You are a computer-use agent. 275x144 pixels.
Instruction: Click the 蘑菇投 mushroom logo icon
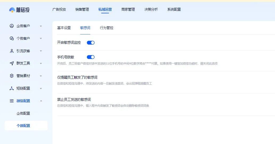coord(12,10)
